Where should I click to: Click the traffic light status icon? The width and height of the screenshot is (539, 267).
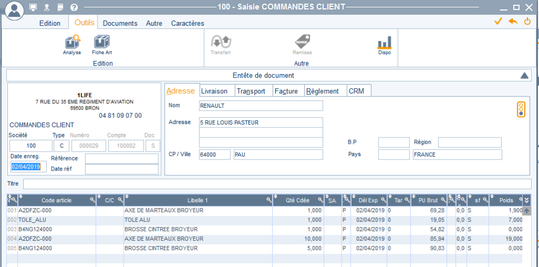[522, 110]
